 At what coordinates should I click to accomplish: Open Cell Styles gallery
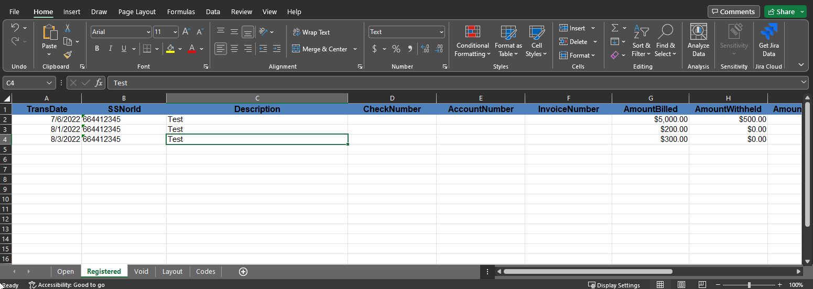pyautogui.click(x=536, y=41)
